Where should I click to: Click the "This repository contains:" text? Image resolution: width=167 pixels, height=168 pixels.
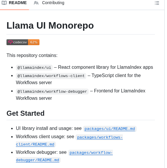tap(32, 56)
